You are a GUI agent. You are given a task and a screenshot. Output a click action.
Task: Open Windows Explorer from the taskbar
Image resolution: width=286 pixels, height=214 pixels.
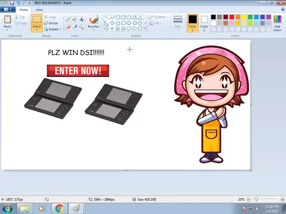25,208
